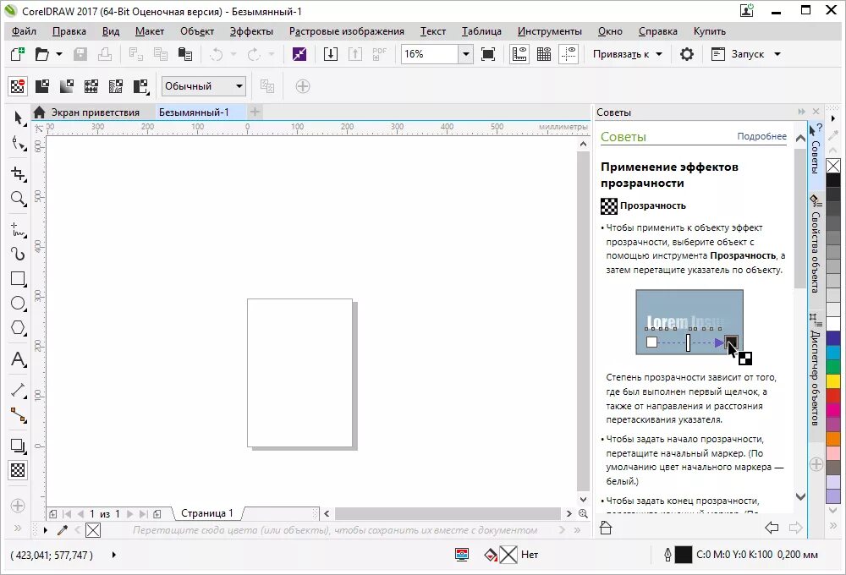Create a new document
Screen dimensions: 846x575
pos(17,54)
